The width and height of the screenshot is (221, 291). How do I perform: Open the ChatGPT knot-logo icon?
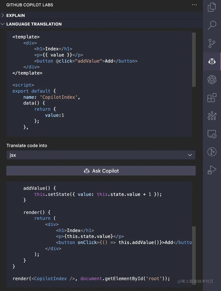click(x=212, y=79)
